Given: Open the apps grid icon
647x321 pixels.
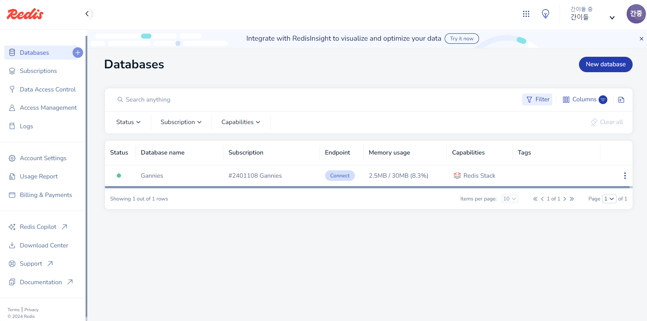Looking at the screenshot, I should coord(526,14).
